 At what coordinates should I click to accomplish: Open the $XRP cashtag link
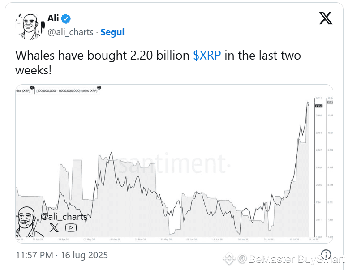coord(207,55)
